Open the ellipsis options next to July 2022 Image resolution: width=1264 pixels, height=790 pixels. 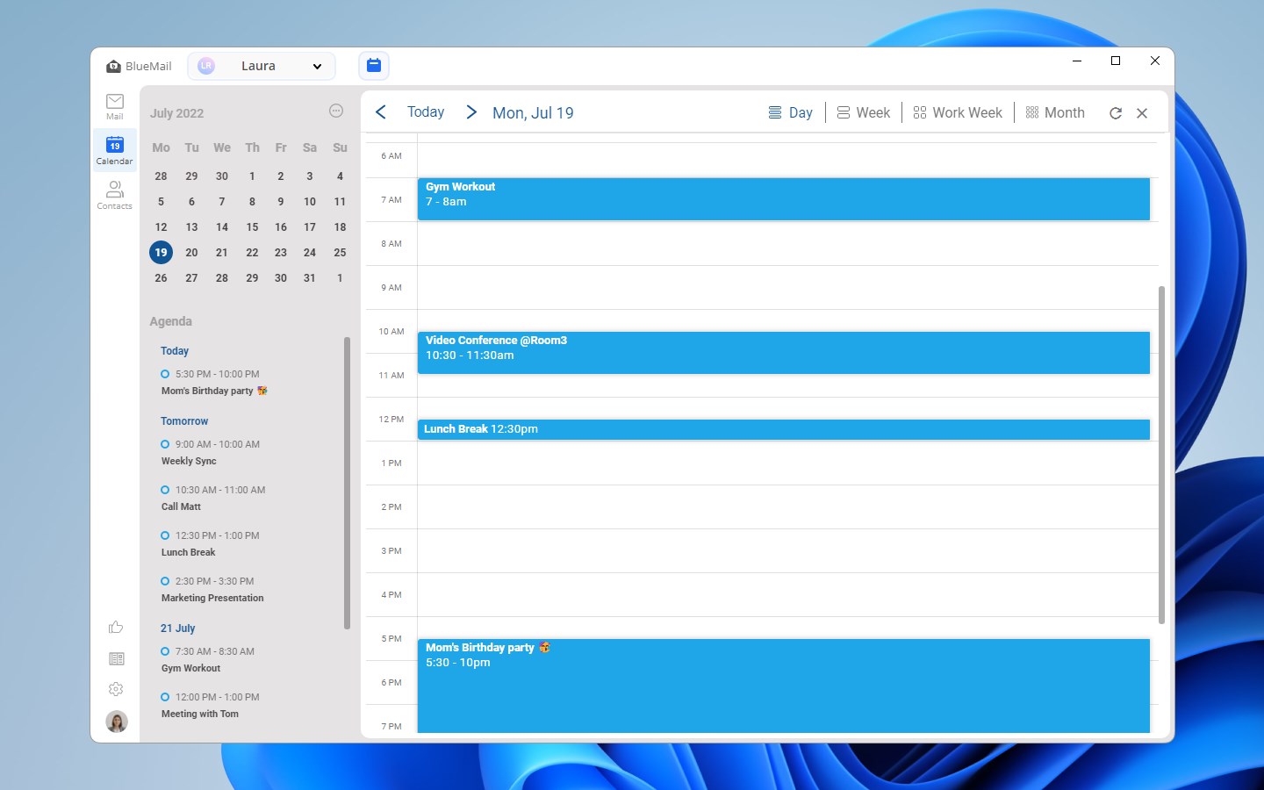click(335, 111)
